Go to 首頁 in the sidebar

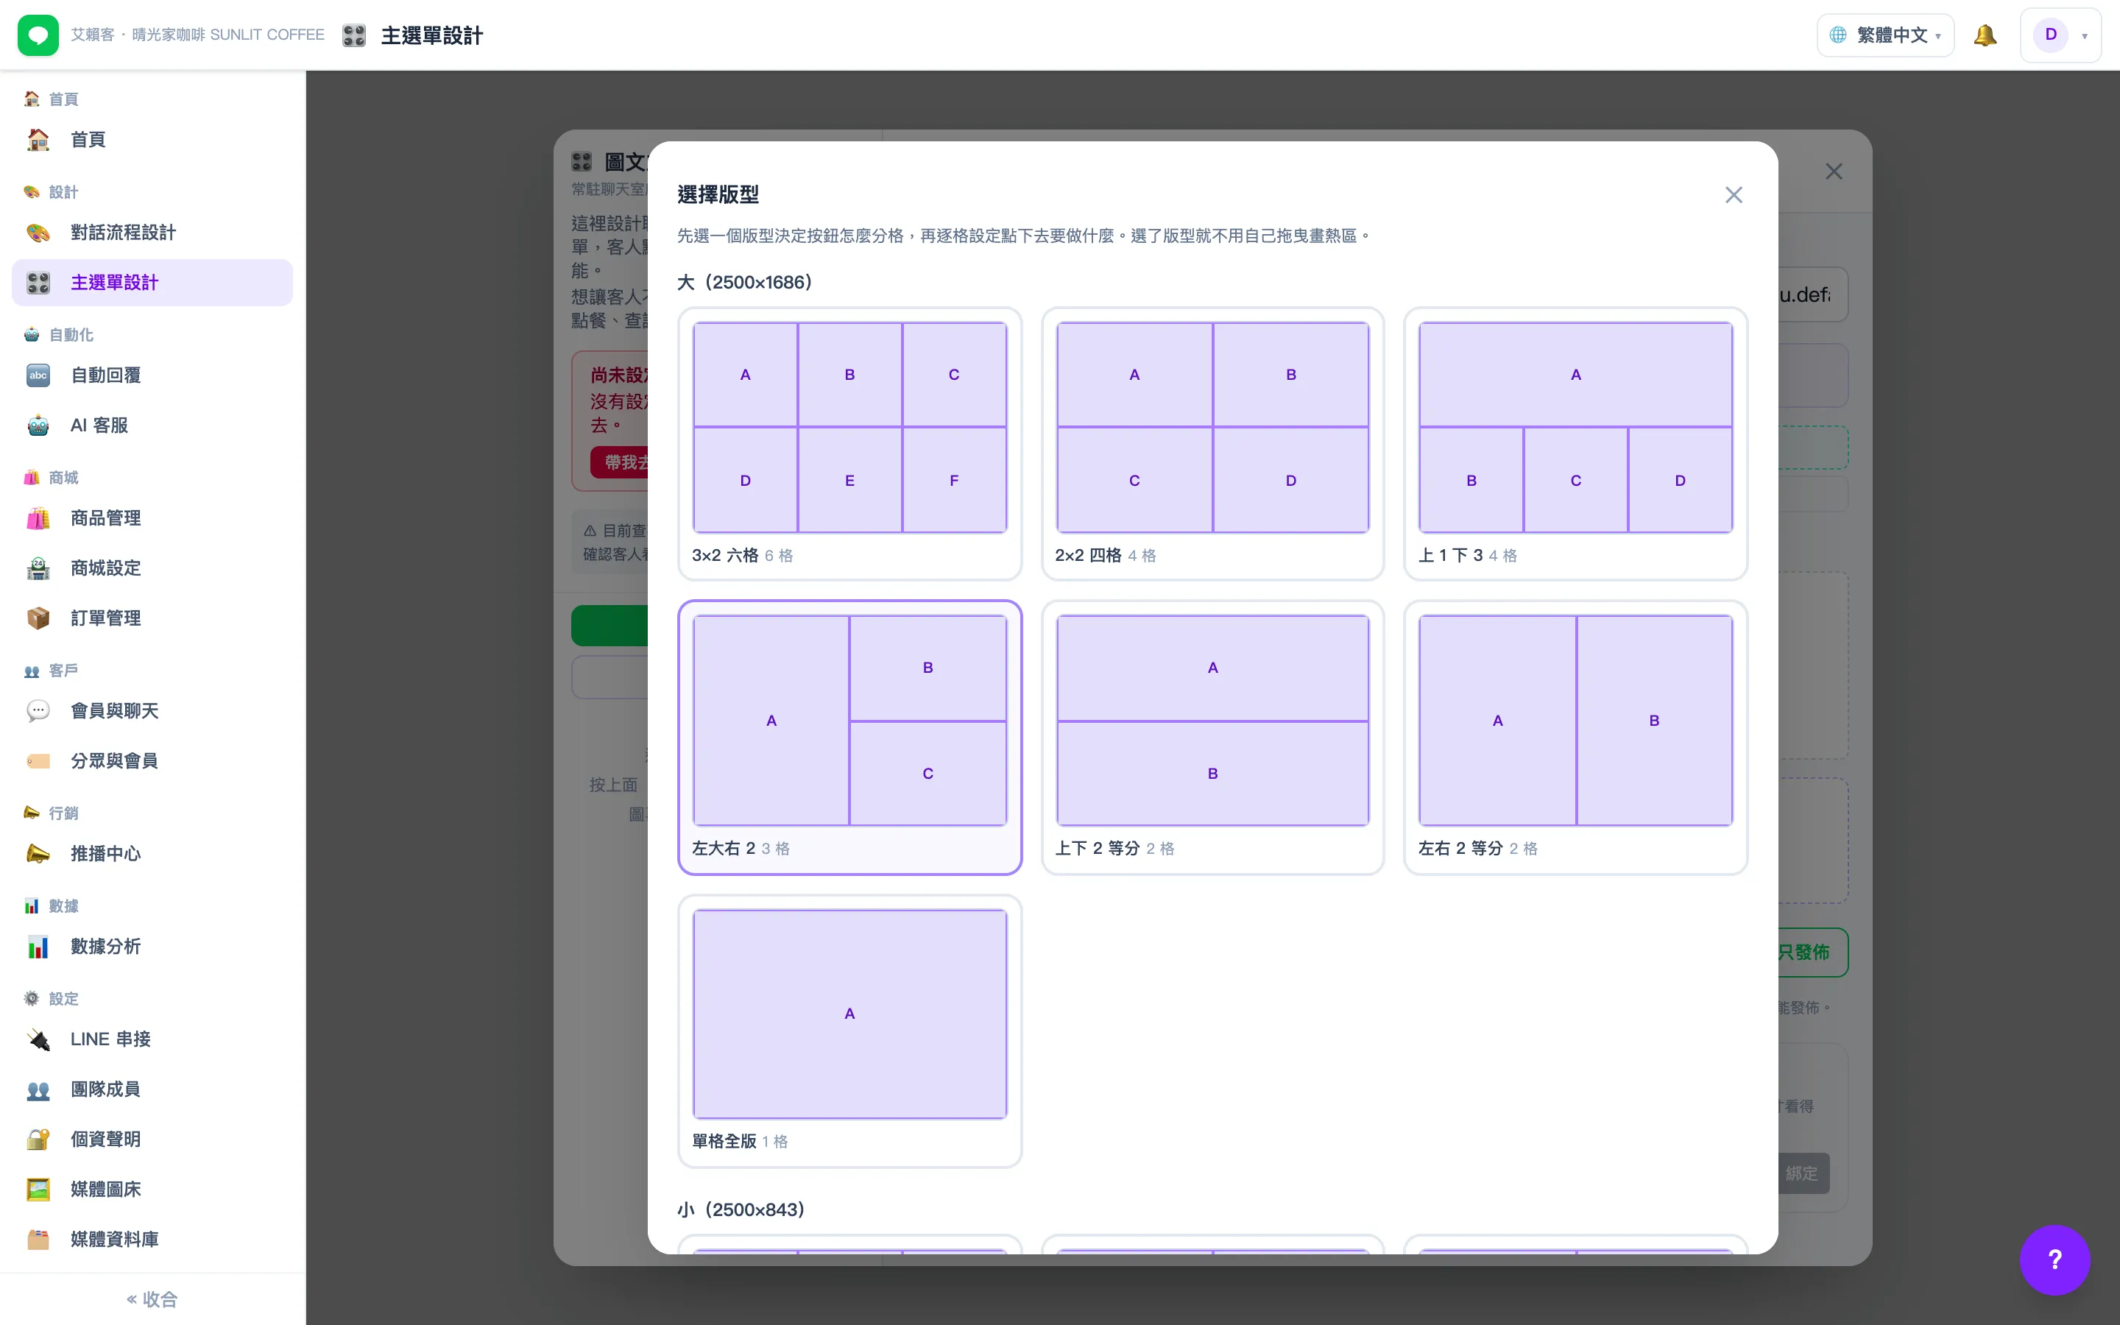pos(152,140)
